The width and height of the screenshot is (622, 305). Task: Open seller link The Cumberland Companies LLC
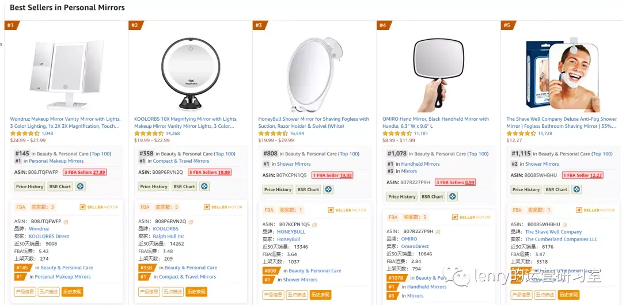point(562,239)
